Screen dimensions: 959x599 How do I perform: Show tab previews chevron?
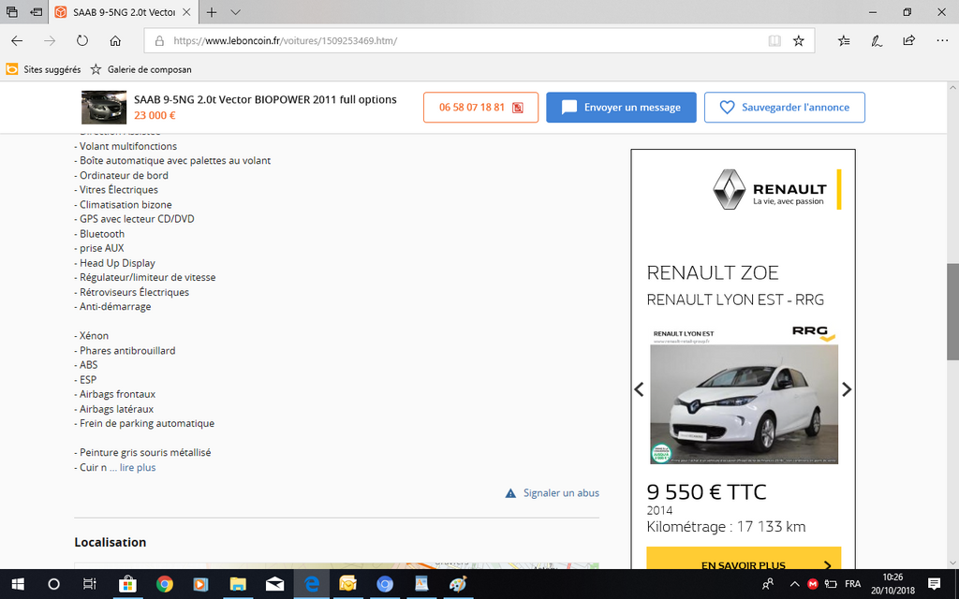point(235,12)
